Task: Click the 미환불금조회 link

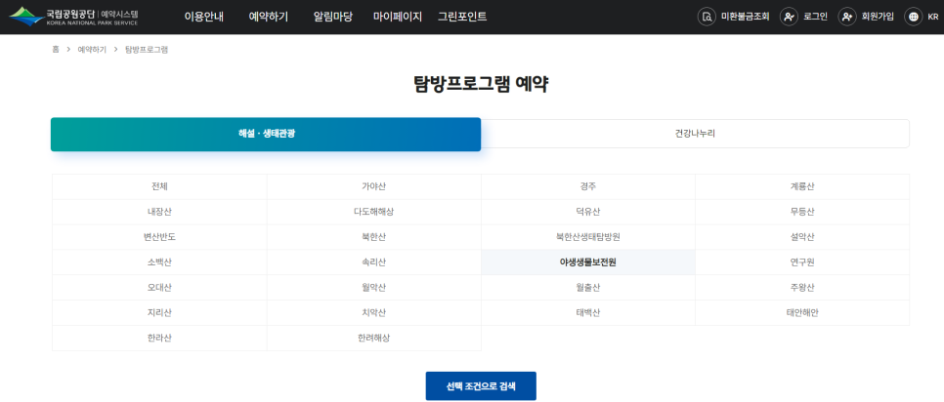Action: tap(746, 17)
